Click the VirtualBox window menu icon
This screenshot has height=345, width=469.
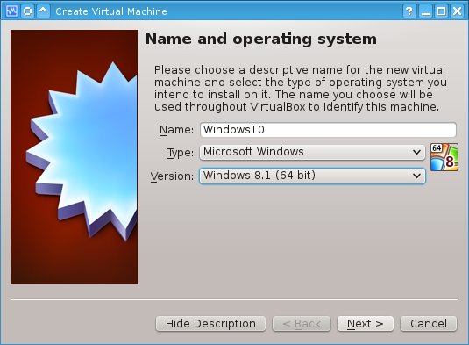[x=11, y=11]
